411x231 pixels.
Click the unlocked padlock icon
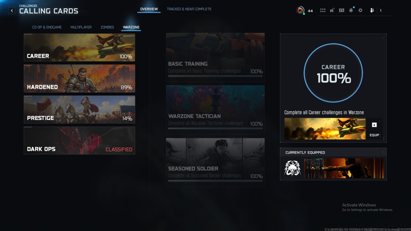(x=332, y=10)
